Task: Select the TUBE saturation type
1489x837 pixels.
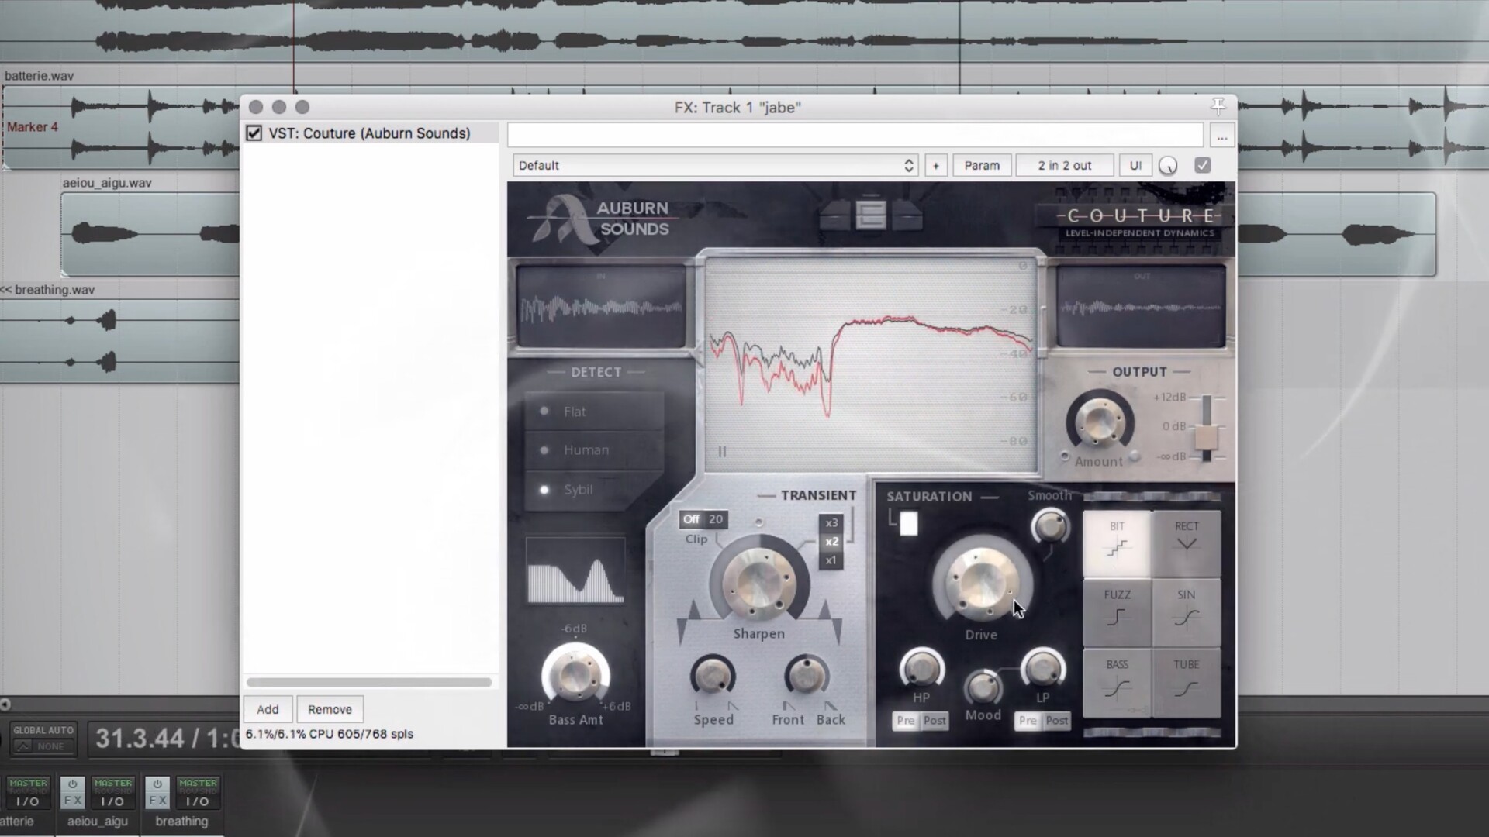Action: pyautogui.click(x=1187, y=682)
